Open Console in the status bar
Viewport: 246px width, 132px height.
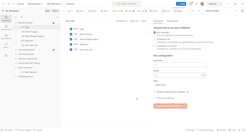[x=38, y=130]
